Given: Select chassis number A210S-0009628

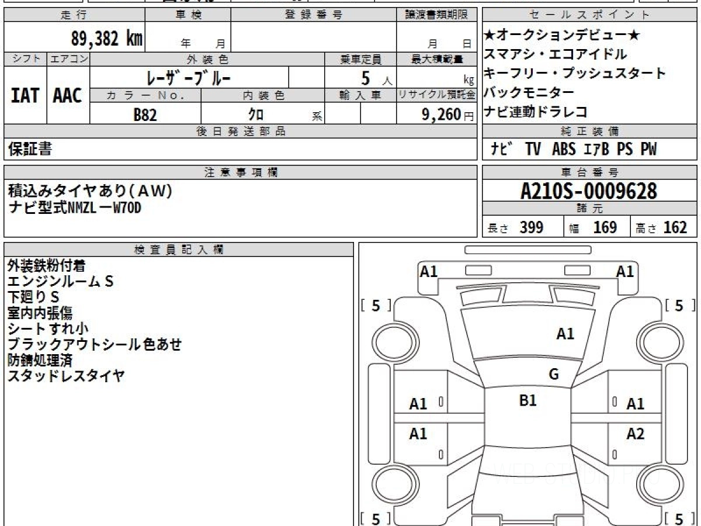Looking at the screenshot, I should click(589, 191).
